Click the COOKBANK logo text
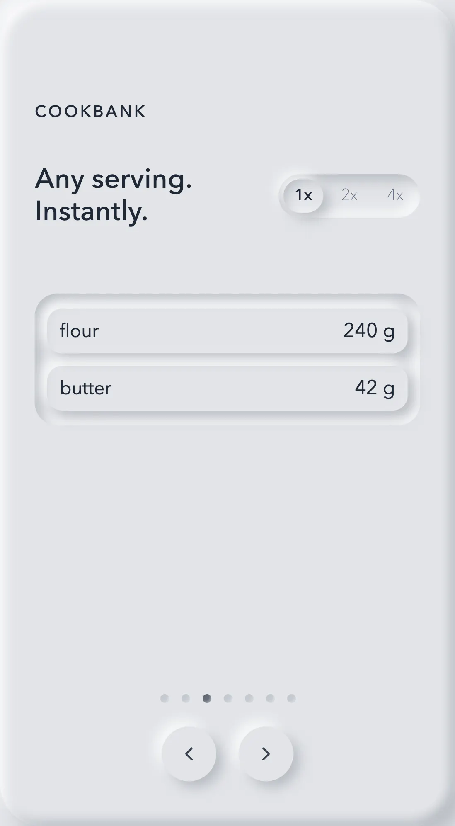 [x=90, y=111]
